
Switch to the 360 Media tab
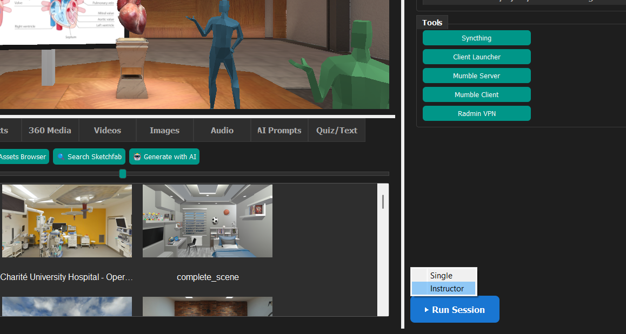coord(50,131)
